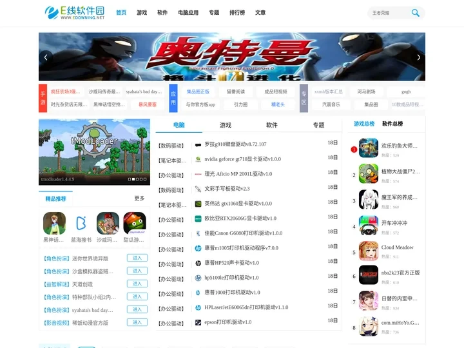The width and height of the screenshot is (464, 348).
Task: Click the 惠普HP520声卡驱动 icon
Action: (198, 263)
